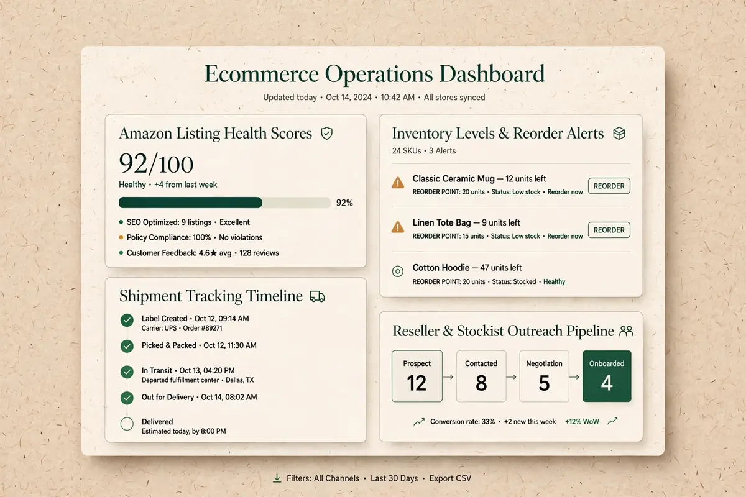The image size is (746, 497).
Task: Click the Picked & Packed checkmark marker
Action: tap(127, 345)
